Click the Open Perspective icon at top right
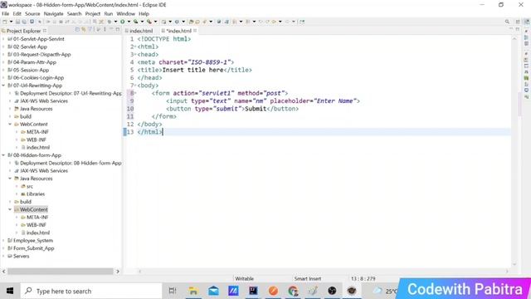 pos(518,22)
